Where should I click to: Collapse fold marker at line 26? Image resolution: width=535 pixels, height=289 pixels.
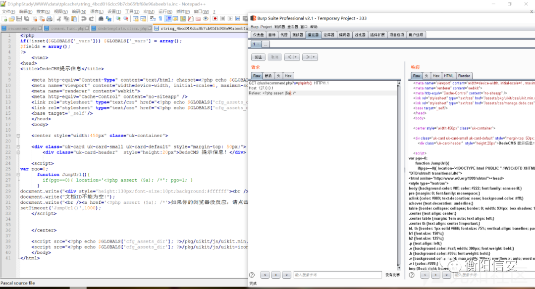pos(18,175)
